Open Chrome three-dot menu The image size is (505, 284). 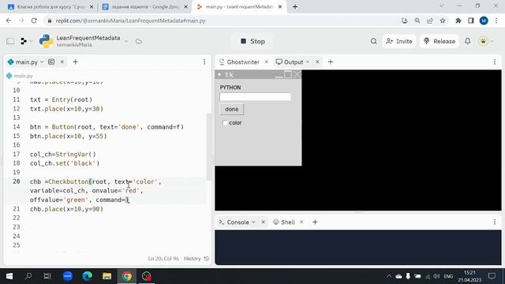[496, 21]
